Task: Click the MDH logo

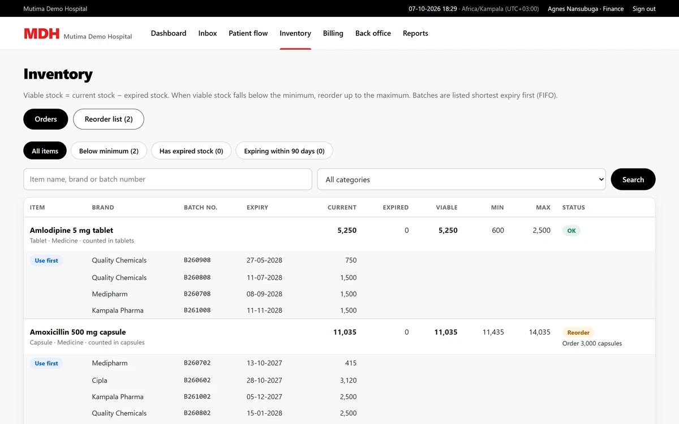Action: pos(41,34)
